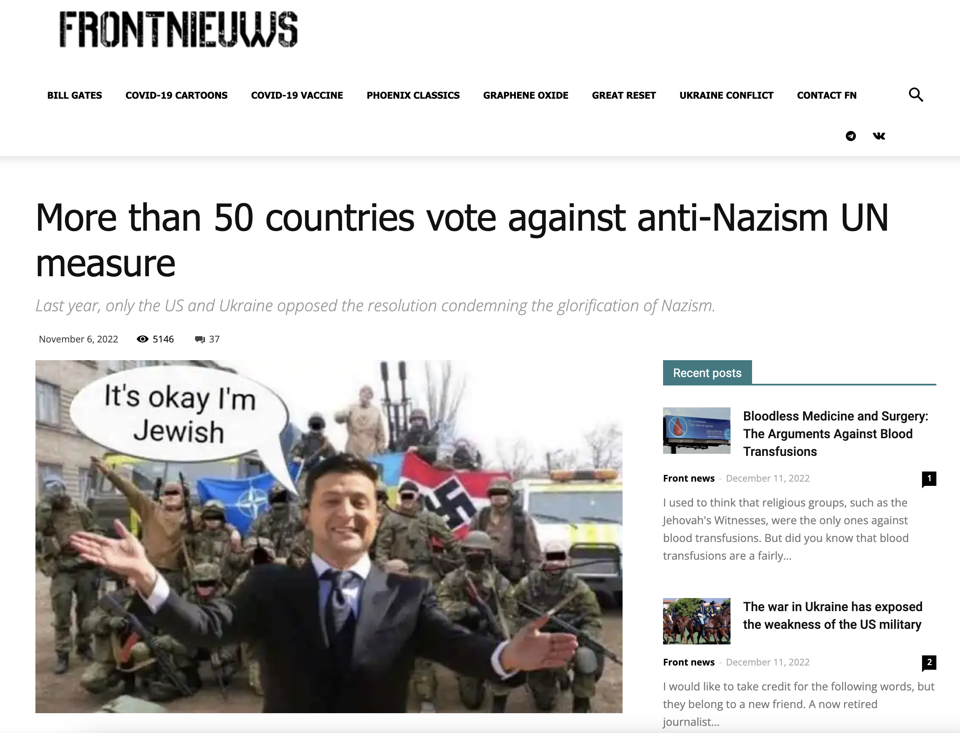Go home via Frontnieuws logo

(x=178, y=29)
